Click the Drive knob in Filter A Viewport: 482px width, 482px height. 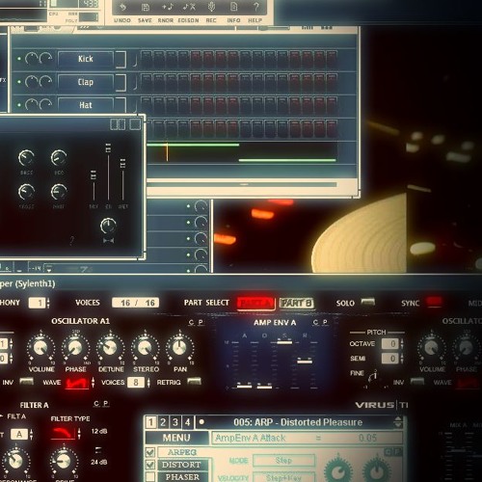point(64,461)
